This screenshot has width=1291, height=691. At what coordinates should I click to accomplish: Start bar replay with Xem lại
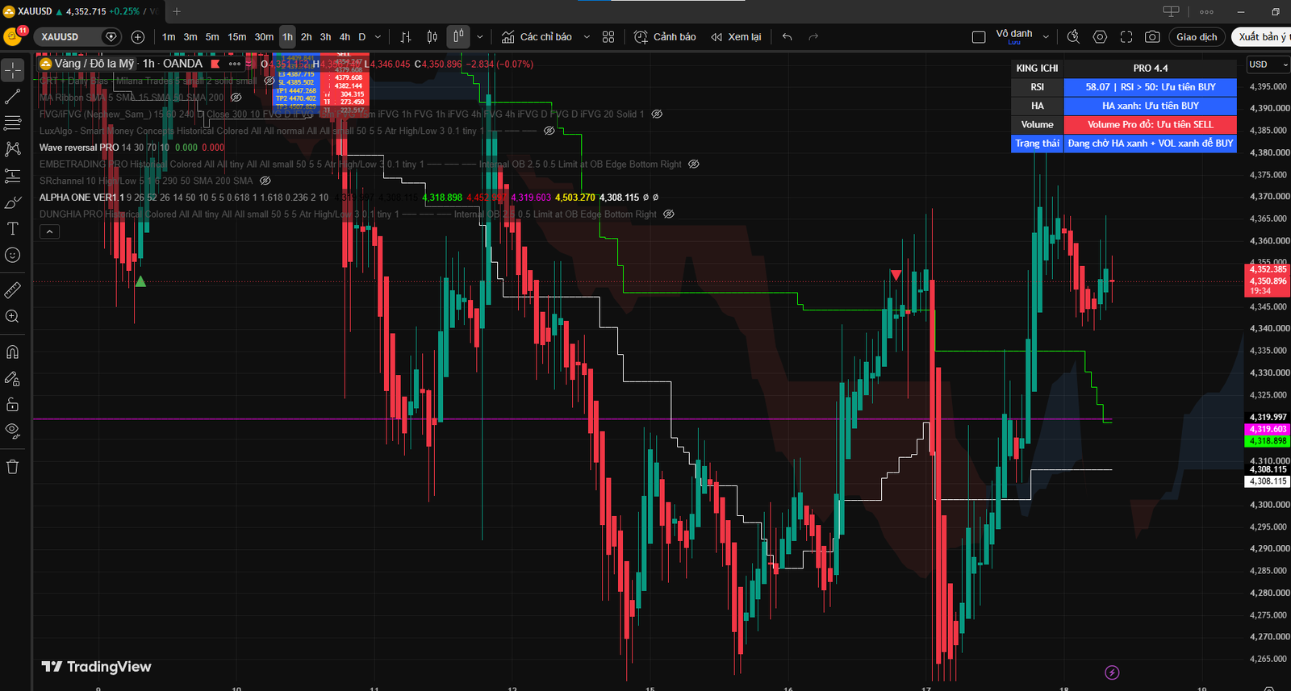[736, 37]
